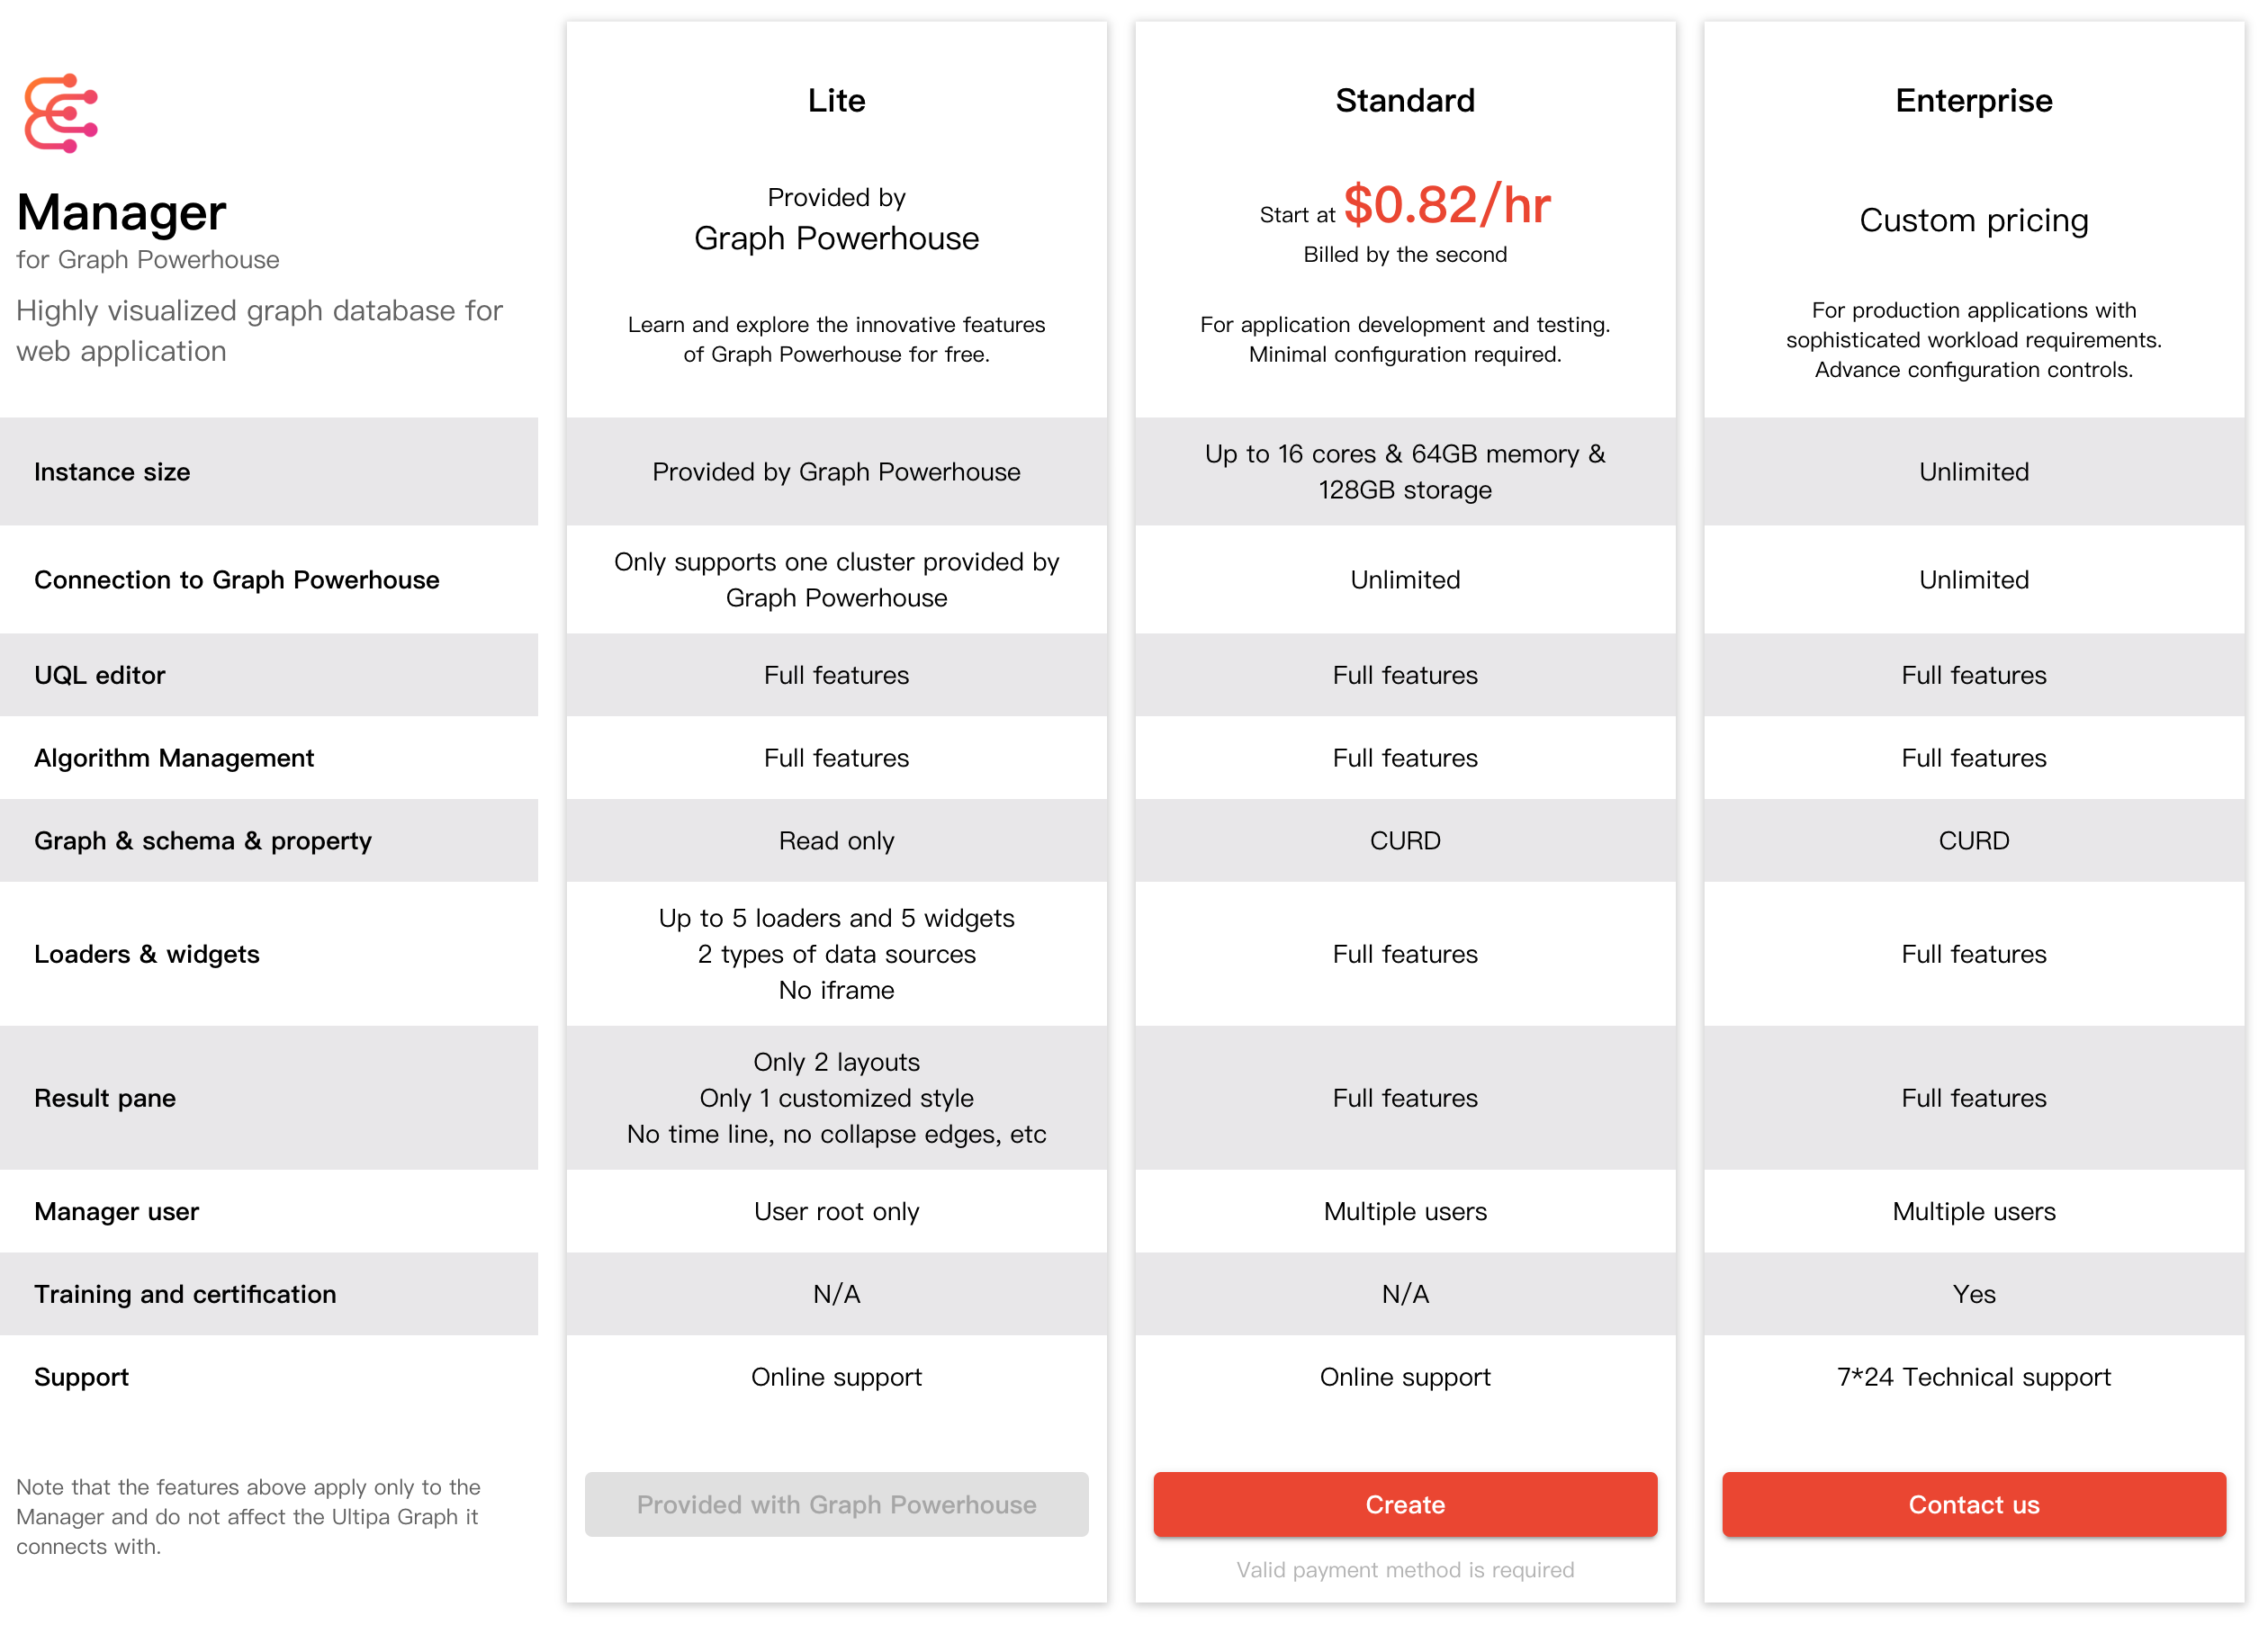Click the Contact us button

coord(1972,1504)
